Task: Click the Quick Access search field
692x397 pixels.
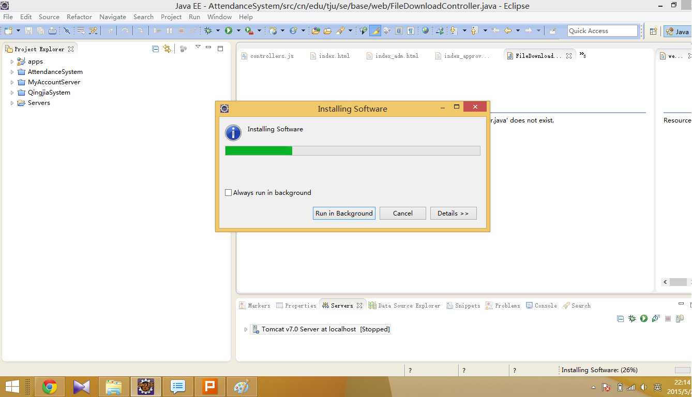Action: [603, 31]
